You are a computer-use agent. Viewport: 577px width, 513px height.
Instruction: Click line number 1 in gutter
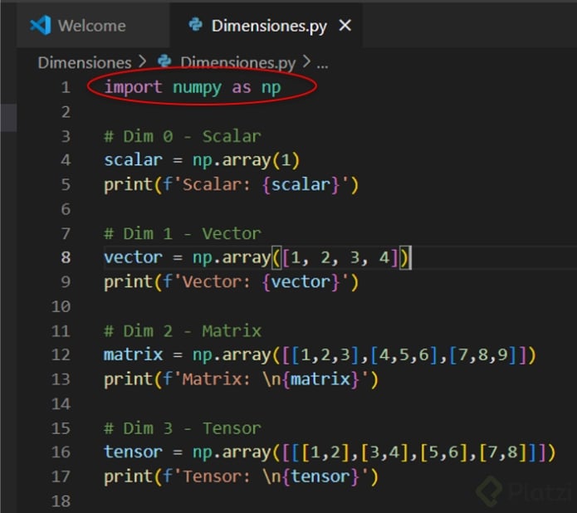point(66,88)
